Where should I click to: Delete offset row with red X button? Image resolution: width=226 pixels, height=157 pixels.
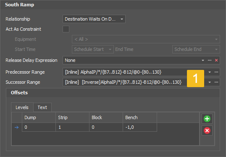tap(207, 130)
